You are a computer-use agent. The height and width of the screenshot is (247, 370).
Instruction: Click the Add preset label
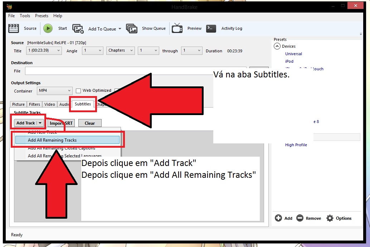(288, 218)
